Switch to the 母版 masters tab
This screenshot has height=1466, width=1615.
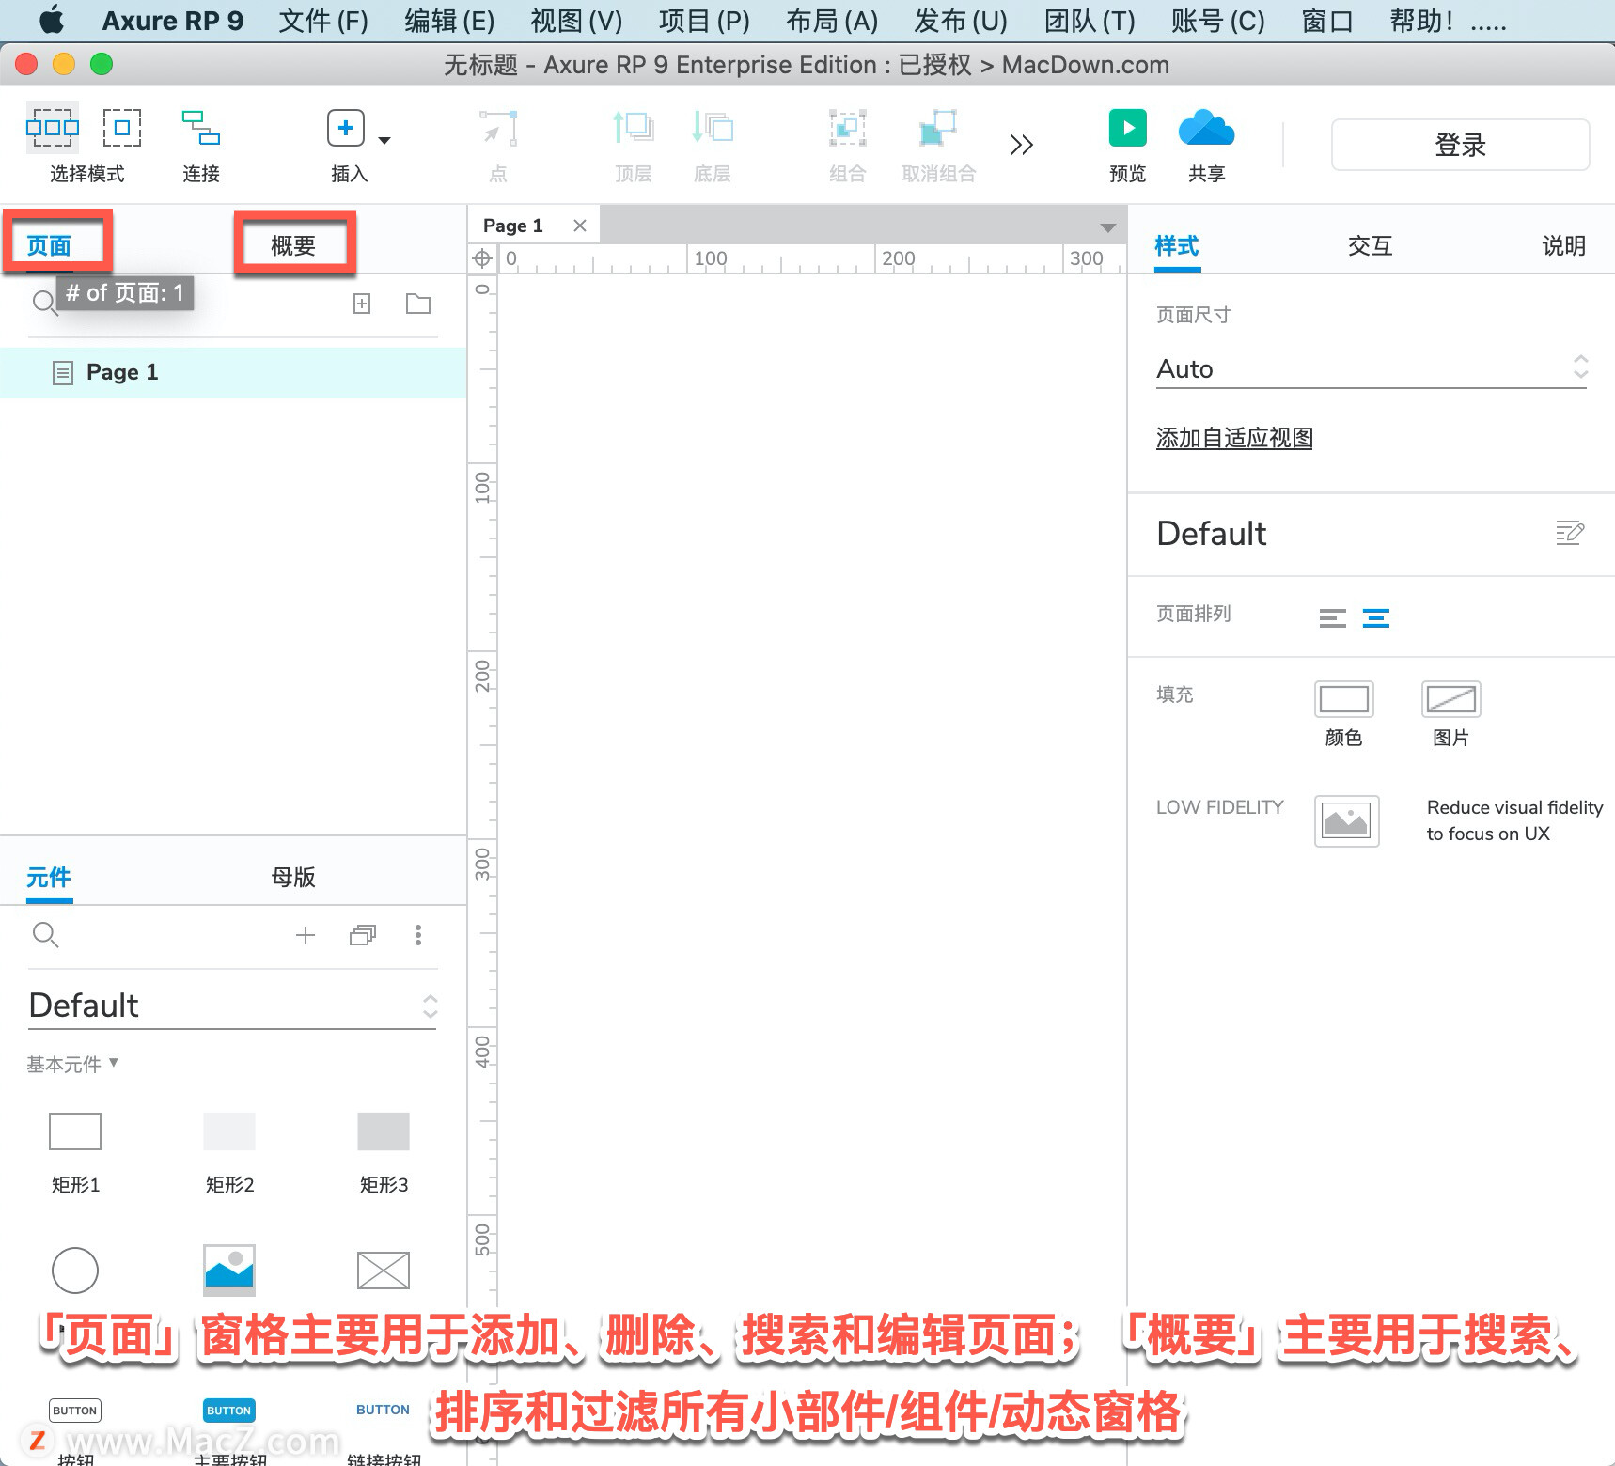click(293, 878)
